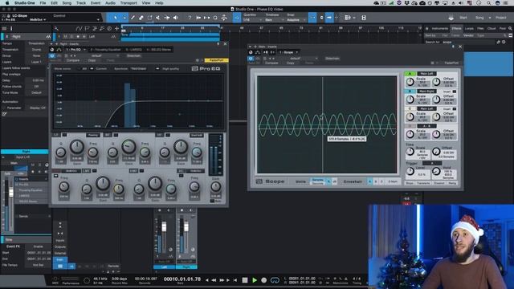Open the Song menu
This screenshot has height=289, width=514.
pyautogui.click(x=67, y=3)
